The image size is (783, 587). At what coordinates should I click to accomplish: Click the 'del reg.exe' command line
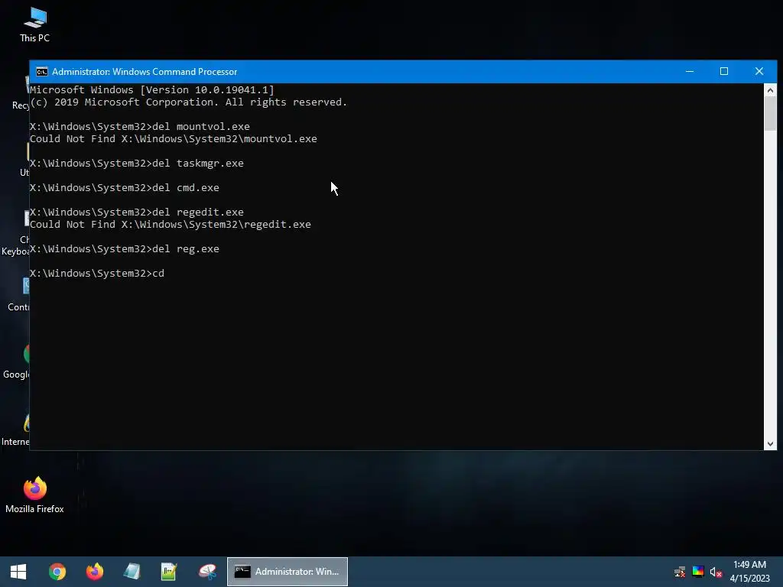[x=125, y=249]
